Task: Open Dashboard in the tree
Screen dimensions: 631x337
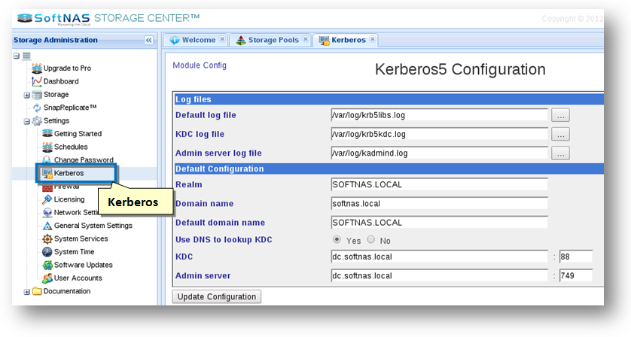Action: click(x=61, y=81)
